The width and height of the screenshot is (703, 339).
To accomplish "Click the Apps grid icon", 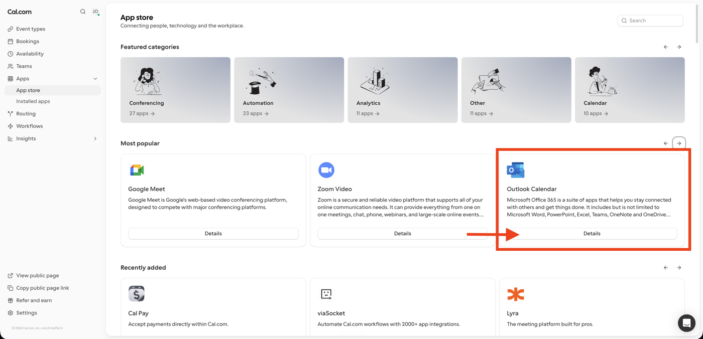I will tap(11, 79).
